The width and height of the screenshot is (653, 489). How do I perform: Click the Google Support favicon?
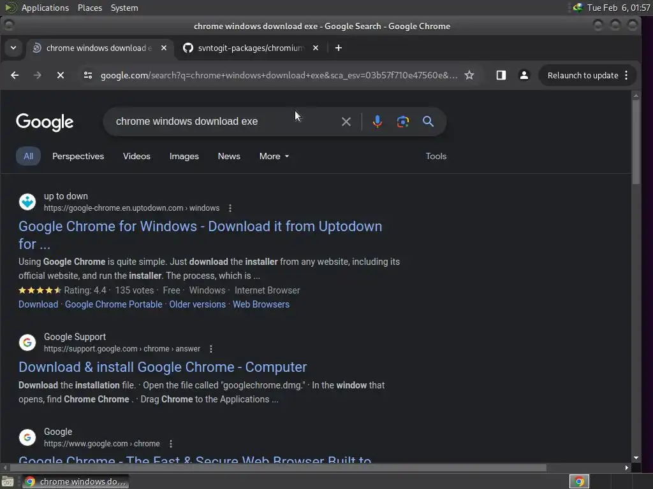[x=27, y=342]
